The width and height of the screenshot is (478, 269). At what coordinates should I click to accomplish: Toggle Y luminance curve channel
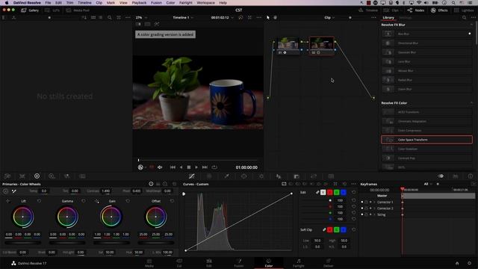click(323, 193)
